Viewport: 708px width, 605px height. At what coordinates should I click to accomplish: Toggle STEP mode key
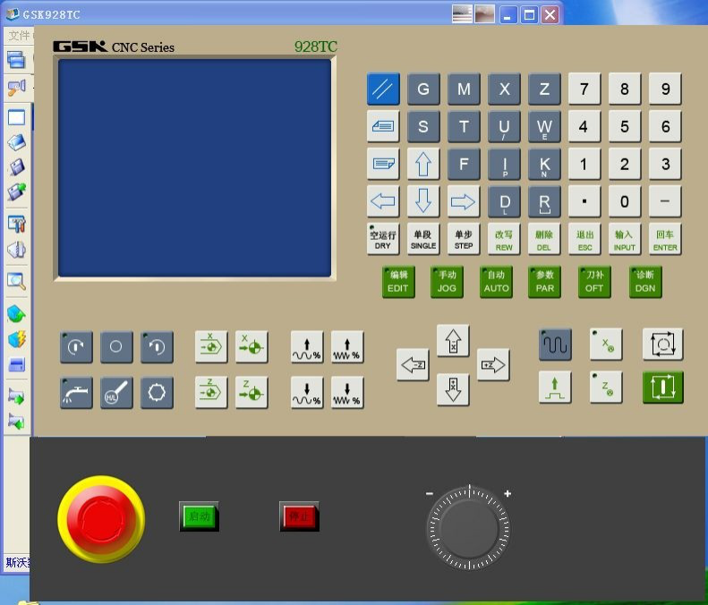click(463, 238)
